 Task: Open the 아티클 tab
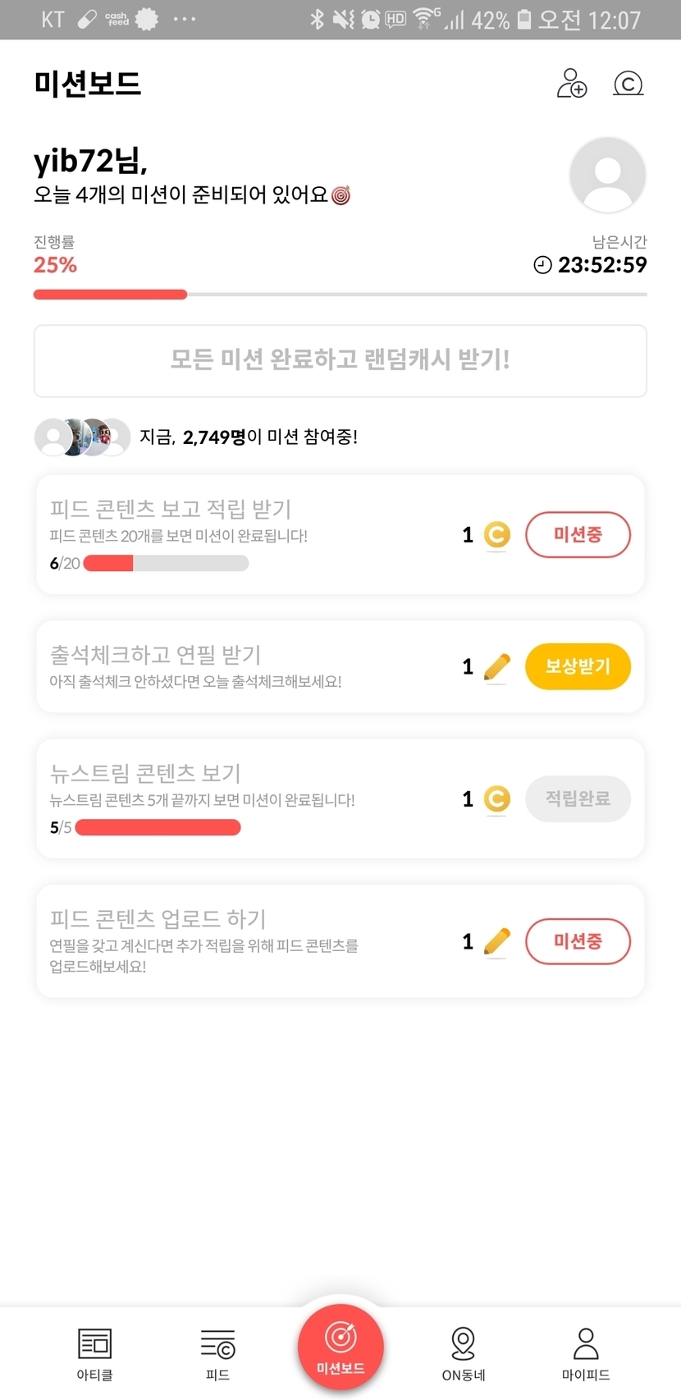coord(94,1352)
